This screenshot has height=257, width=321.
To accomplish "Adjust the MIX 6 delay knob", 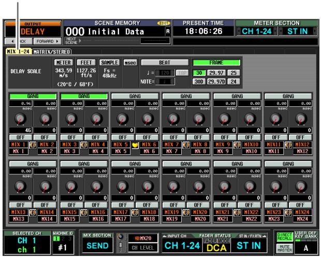I will point(148,119).
